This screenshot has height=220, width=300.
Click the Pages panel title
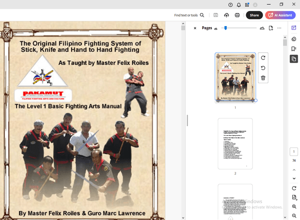207,28
